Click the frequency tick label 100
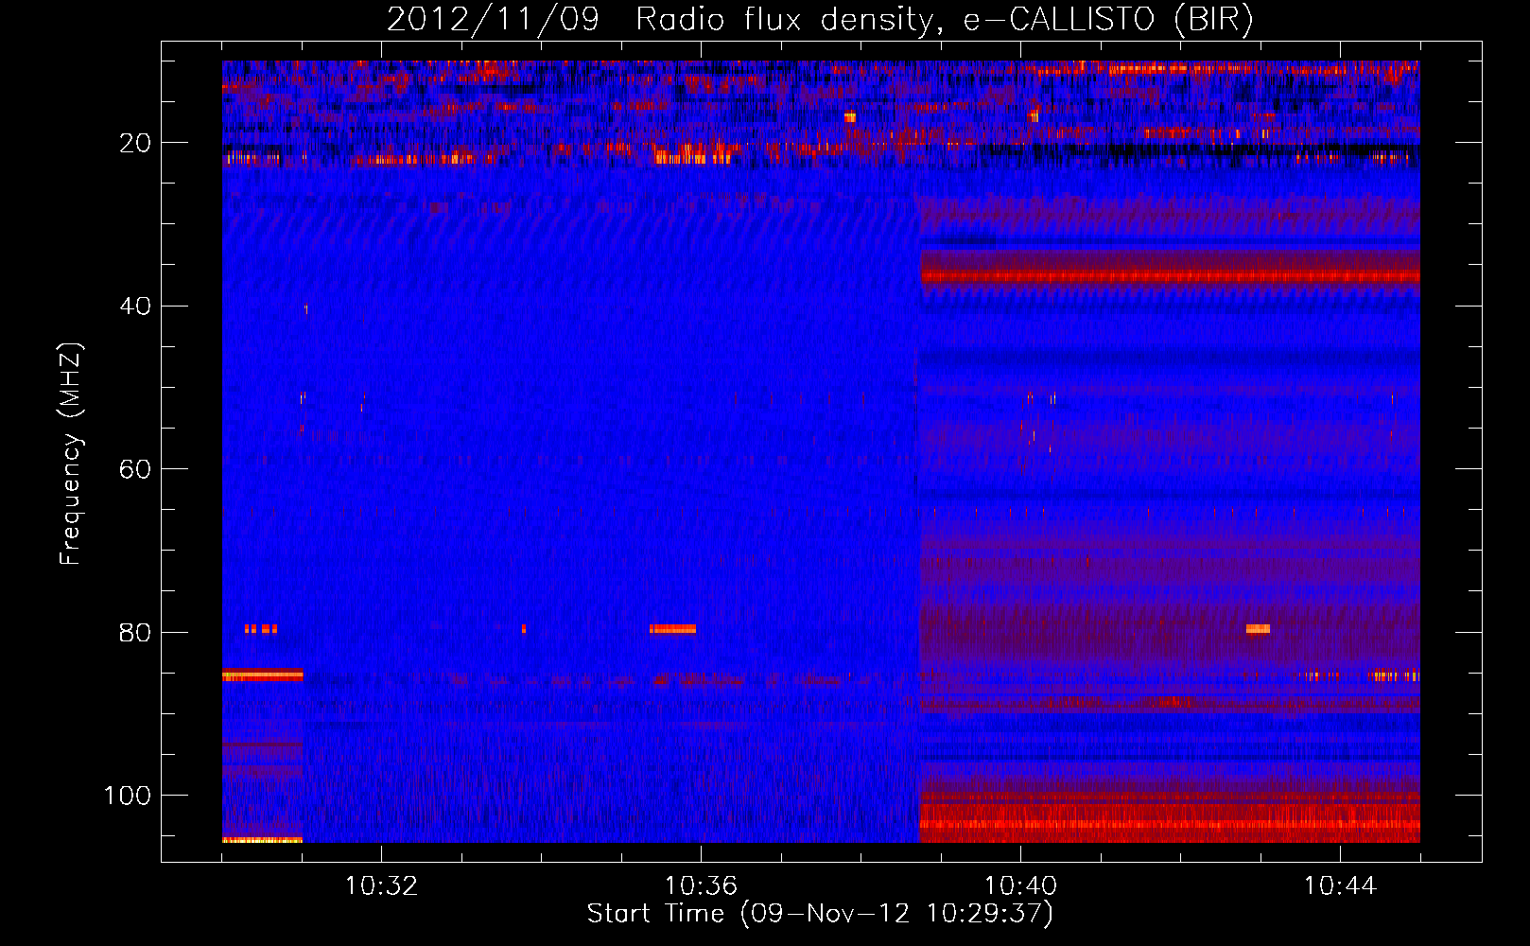 (x=128, y=796)
